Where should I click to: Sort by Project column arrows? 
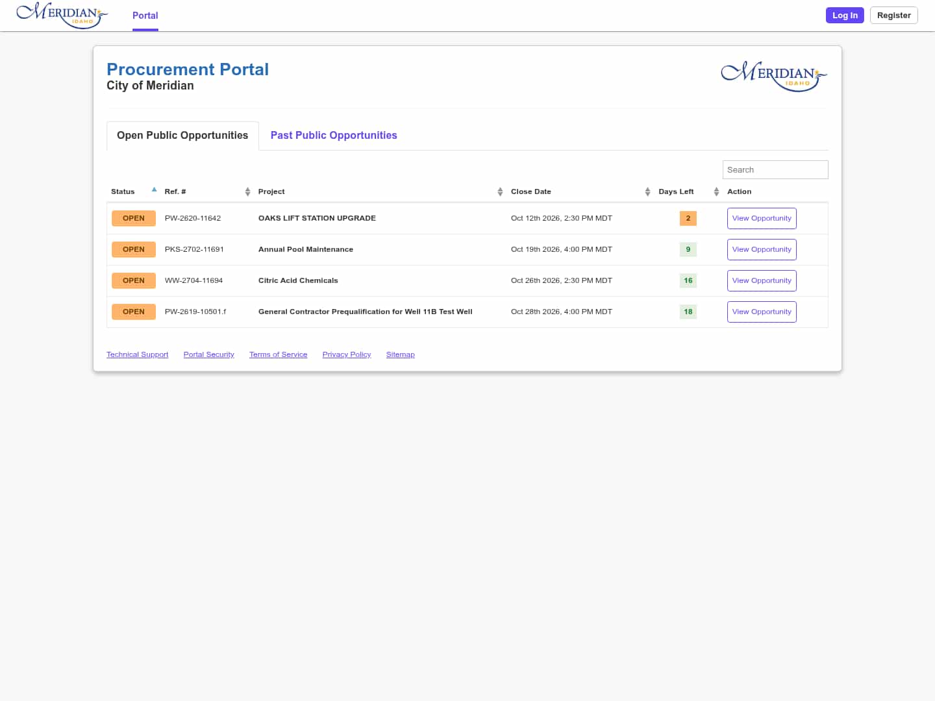[500, 191]
